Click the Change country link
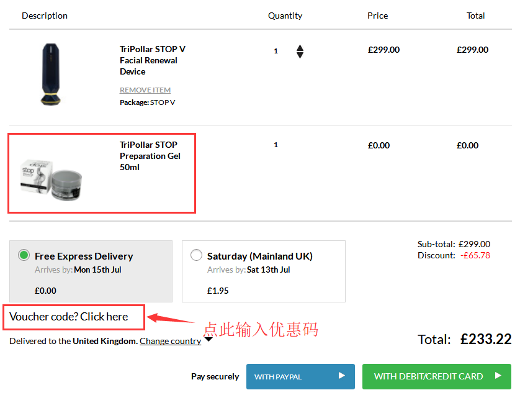 point(171,341)
